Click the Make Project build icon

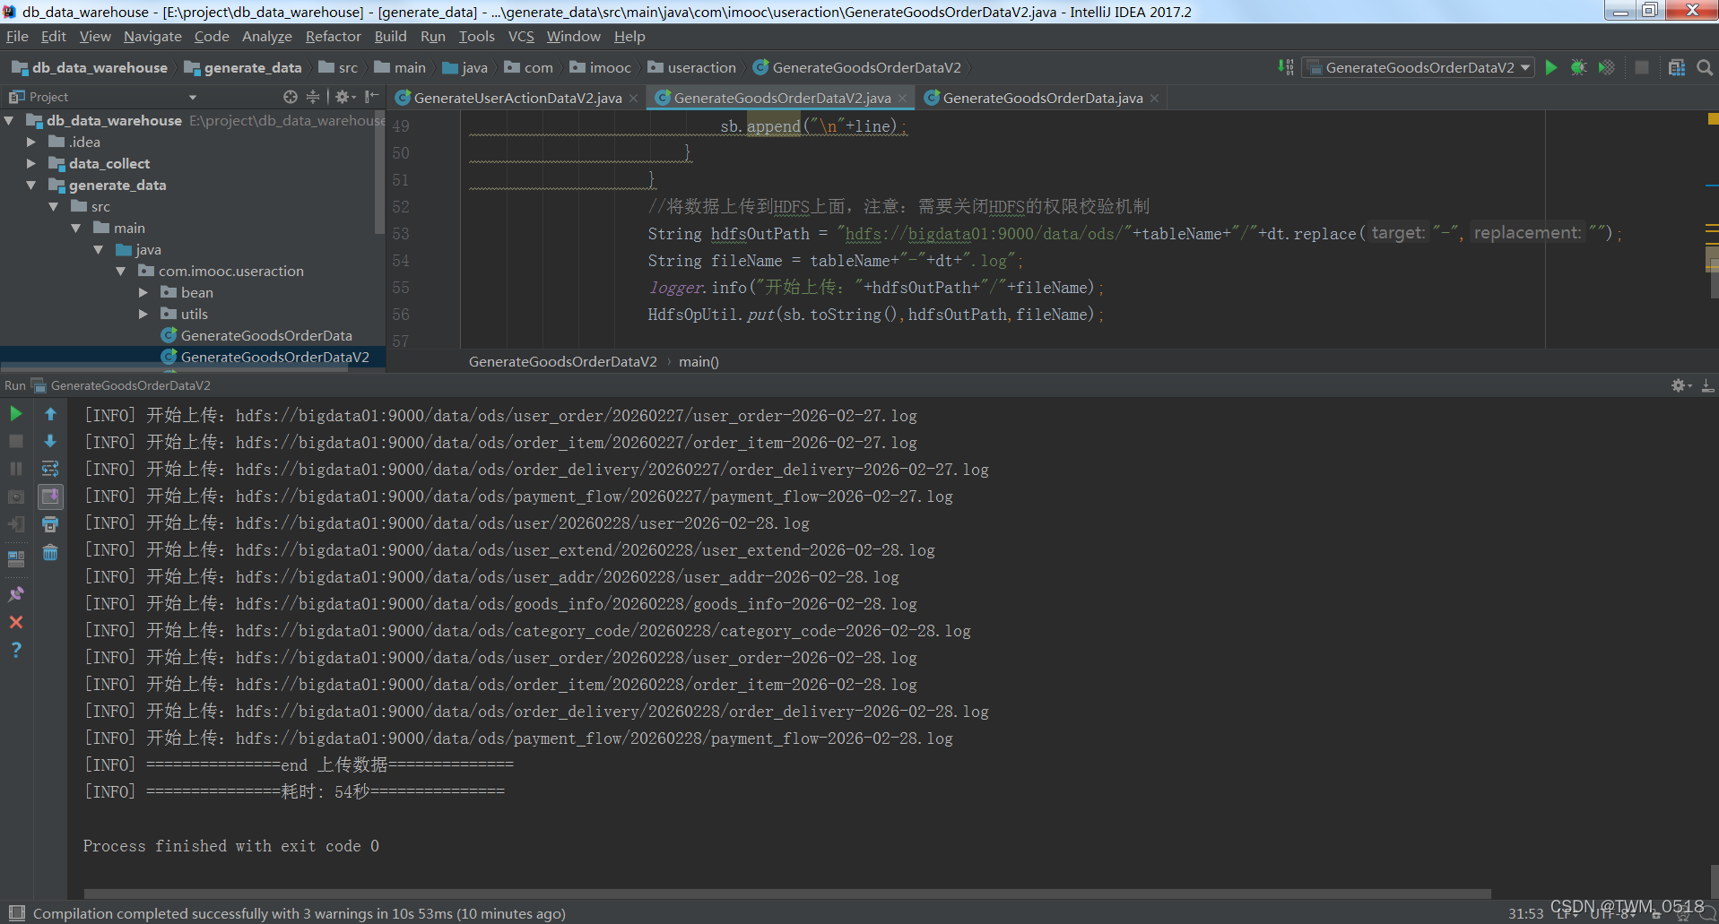tap(1285, 67)
